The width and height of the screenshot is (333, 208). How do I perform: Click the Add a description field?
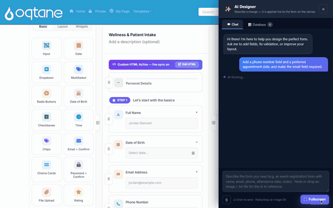(x=134, y=42)
